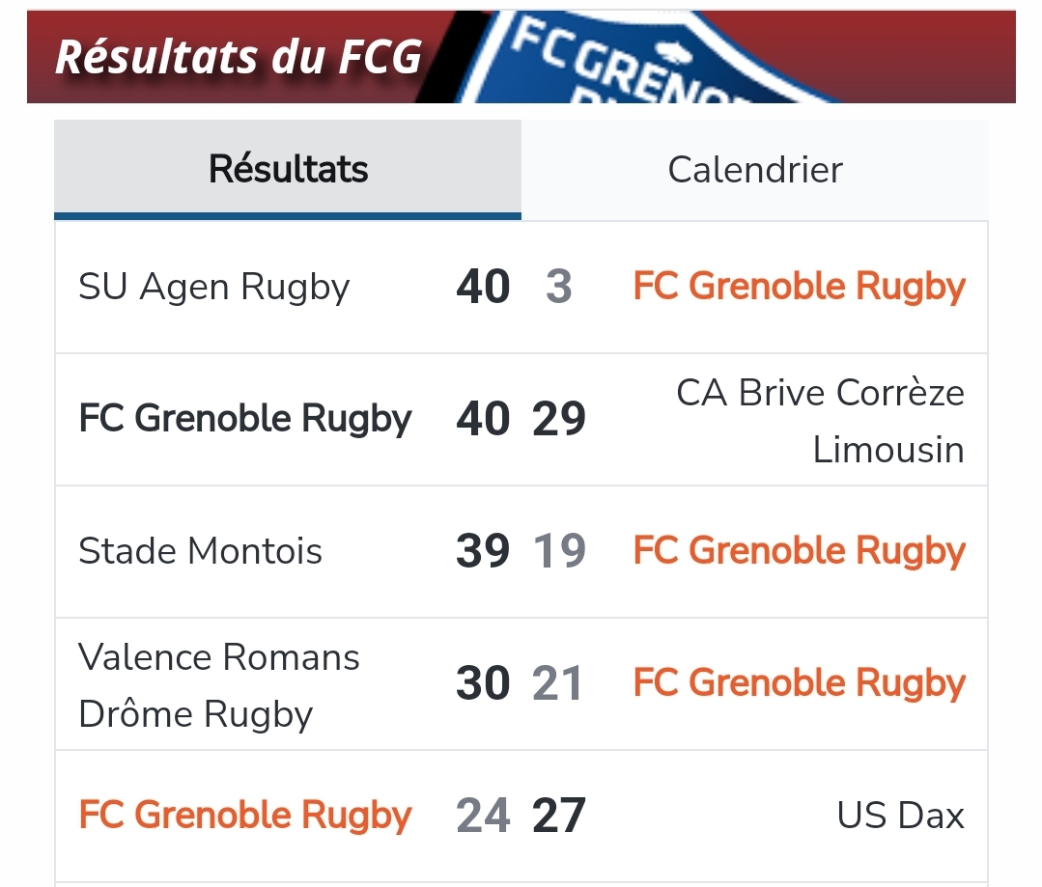Screen dimensions: 1042x887
Task: Click FC Grenoble Rugby home team against Brive
Action: 245,419
